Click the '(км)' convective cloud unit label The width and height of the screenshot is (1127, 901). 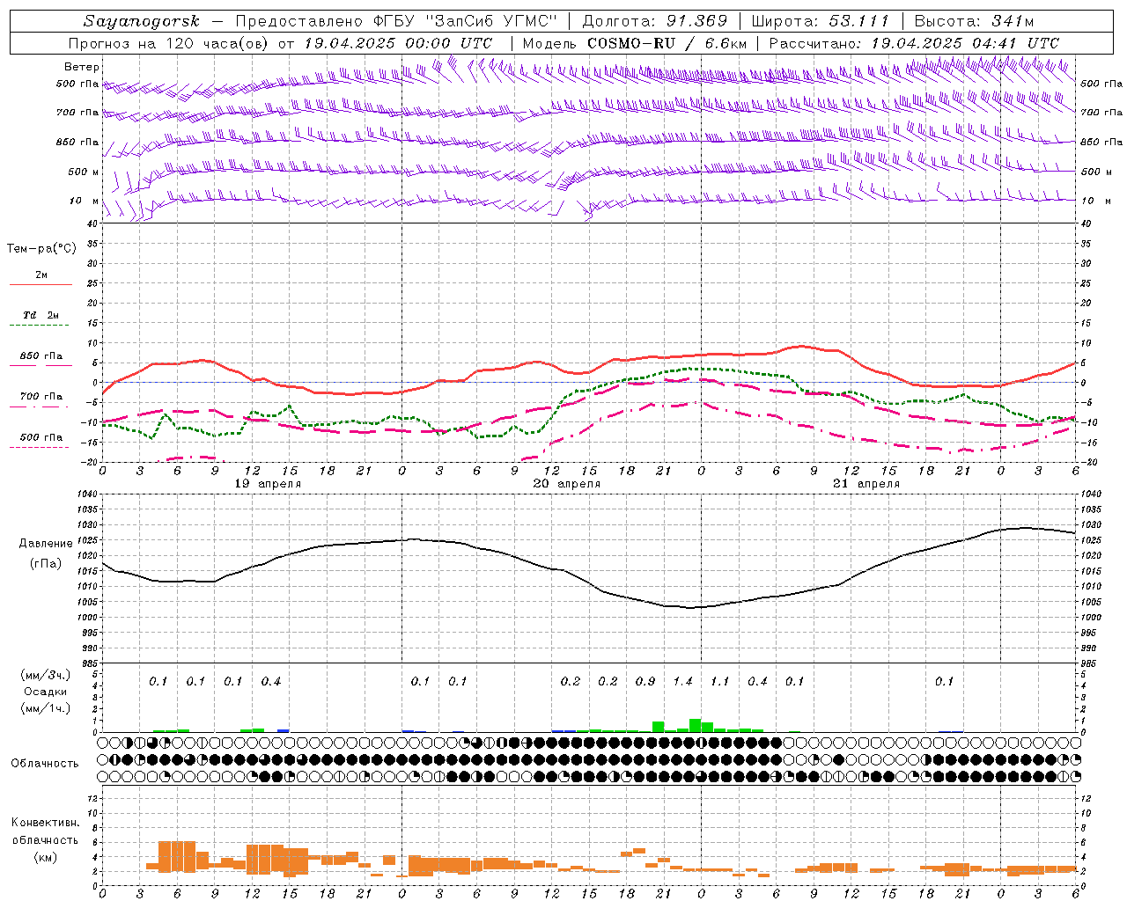(x=48, y=857)
